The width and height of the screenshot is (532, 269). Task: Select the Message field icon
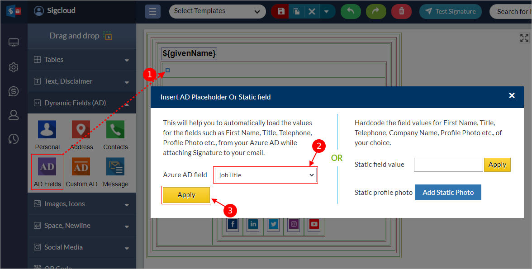click(115, 167)
